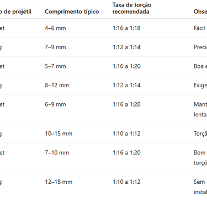Click the '12–18 mm' length cell
This screenshot has height=202, width=207.
point(59,182)
